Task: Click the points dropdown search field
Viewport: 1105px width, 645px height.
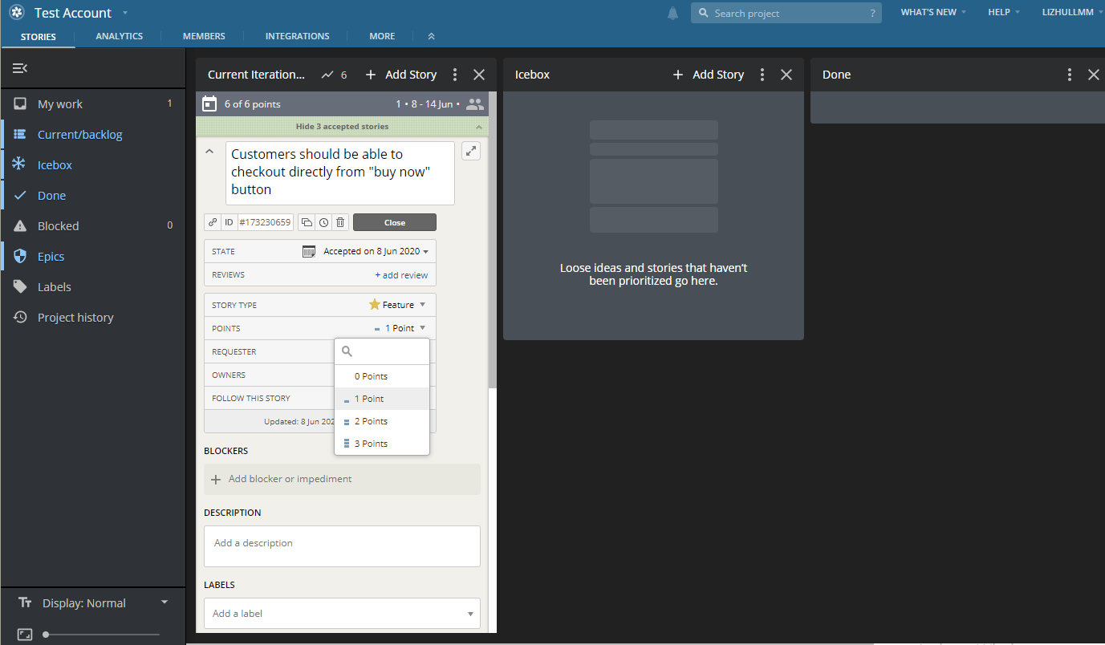Action: click(x=382, y=351)
